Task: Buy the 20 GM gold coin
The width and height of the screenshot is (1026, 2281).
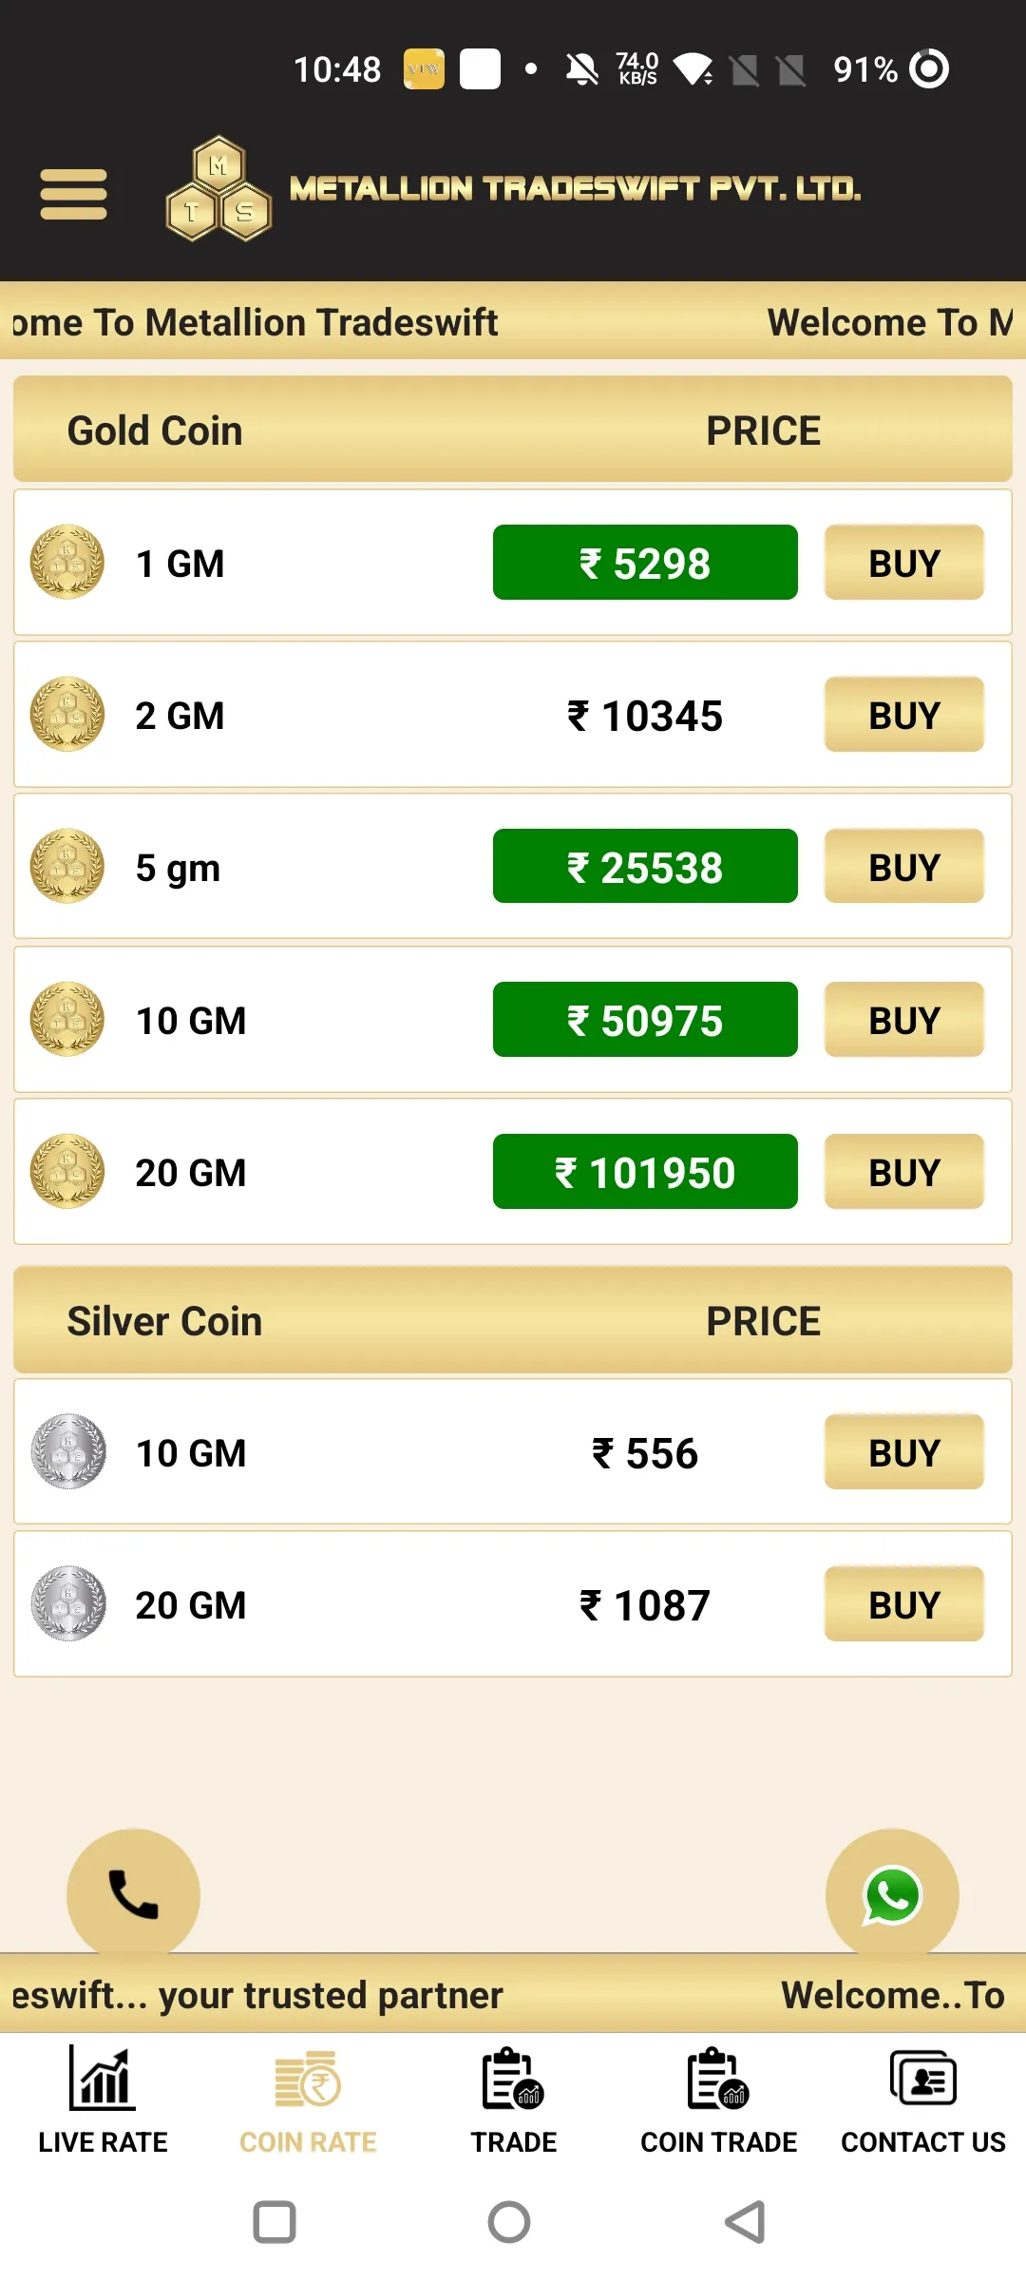Action: pos(904,1172)
